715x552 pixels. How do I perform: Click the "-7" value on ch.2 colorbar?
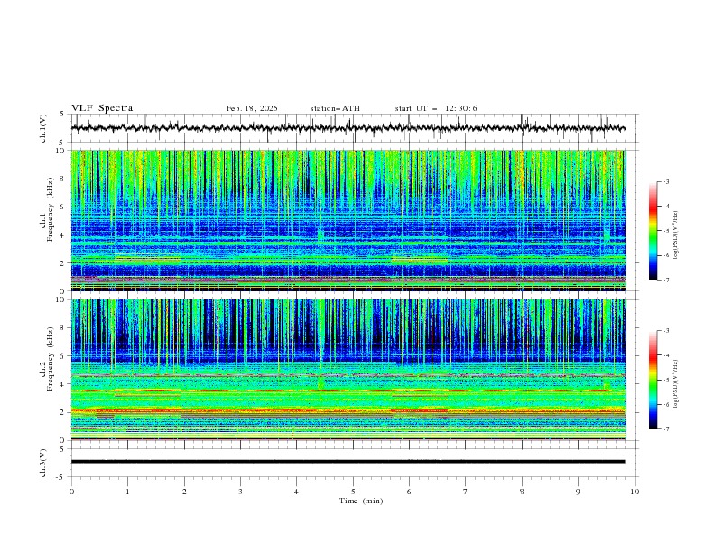[x=665, y=428]
